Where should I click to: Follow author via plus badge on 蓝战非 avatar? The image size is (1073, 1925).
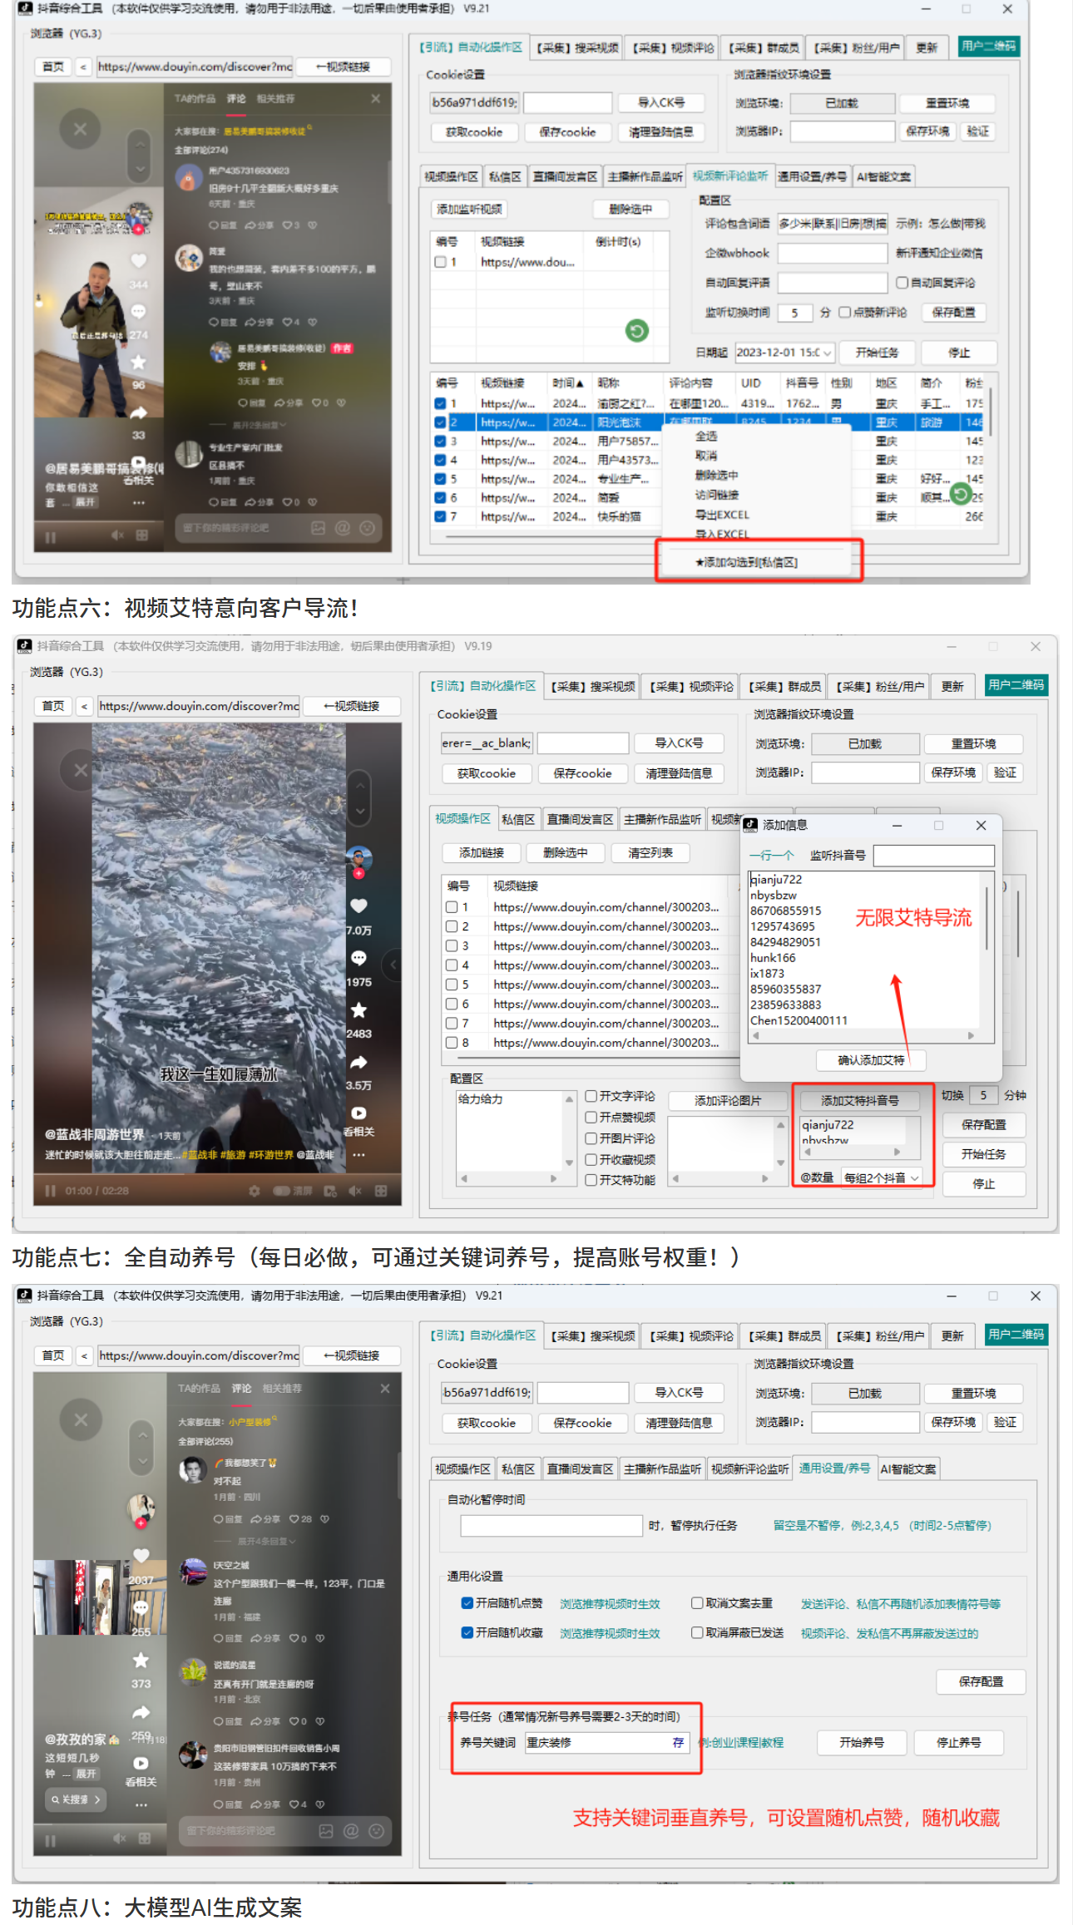[358, 874]
